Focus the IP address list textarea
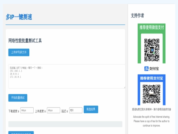The width and height of the screenshot is (178, 134). [67, 76]
